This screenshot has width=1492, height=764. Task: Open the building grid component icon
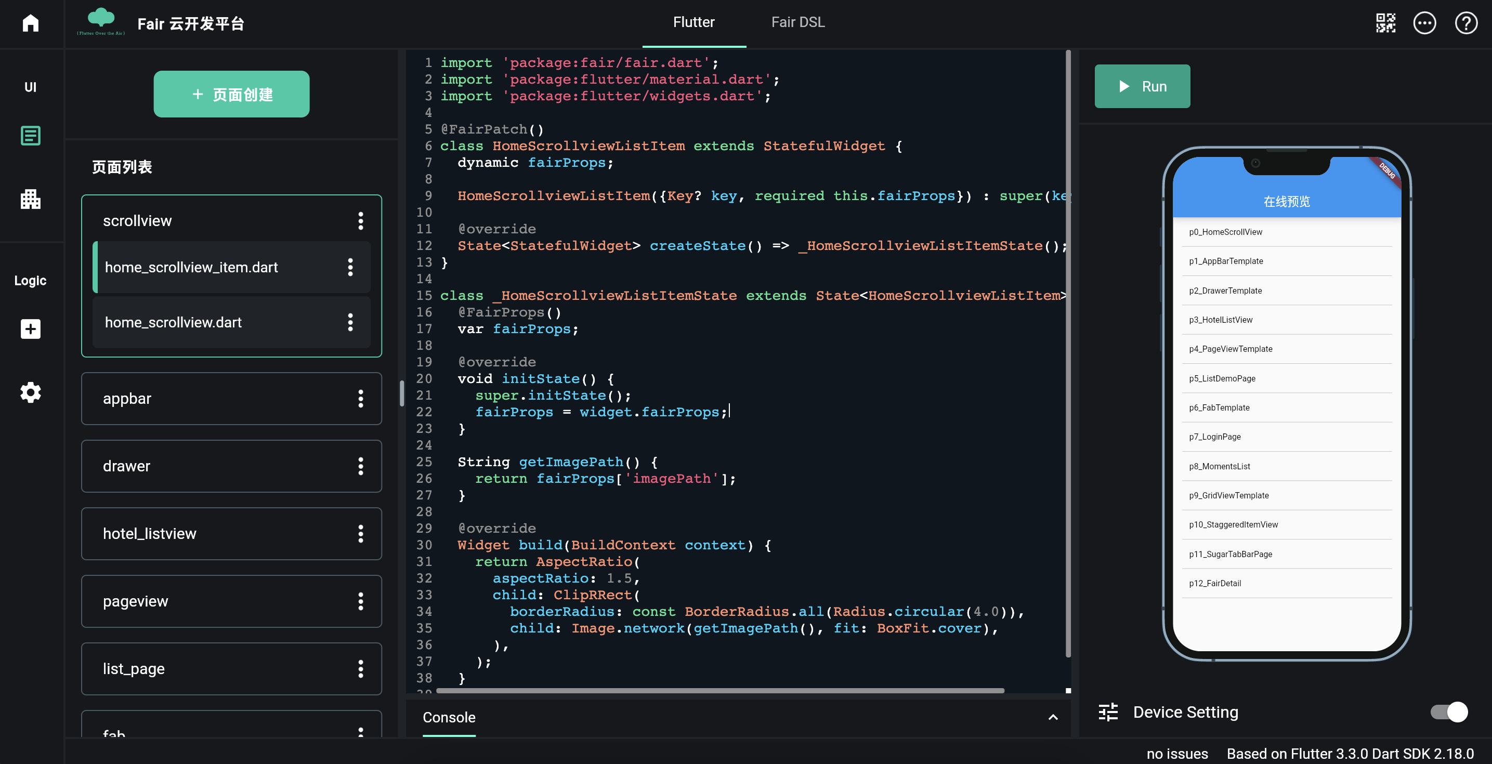coord(30,199)
